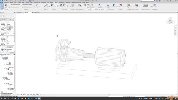This screenshot has height=100, width=178.
Task: Click the Windows Start button
Action: tap(2, 99)
